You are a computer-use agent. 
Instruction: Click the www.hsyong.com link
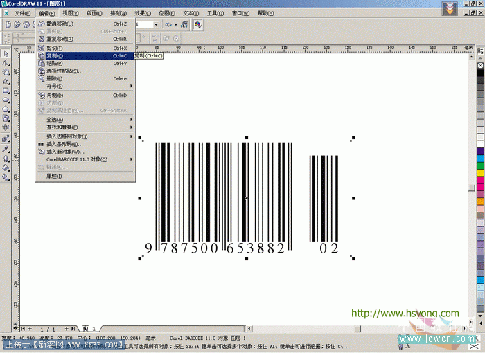(405, 313)
